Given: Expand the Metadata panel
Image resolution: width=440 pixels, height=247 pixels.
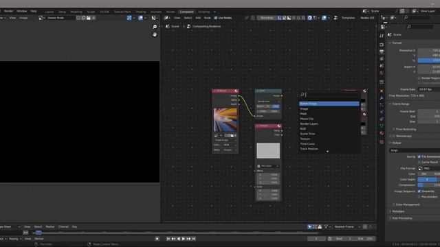Looking at the screenshot, I should click(398, 211).
